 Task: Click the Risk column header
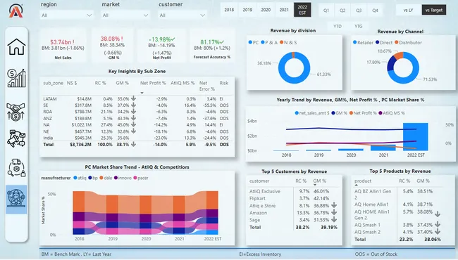tap(224, 83)
